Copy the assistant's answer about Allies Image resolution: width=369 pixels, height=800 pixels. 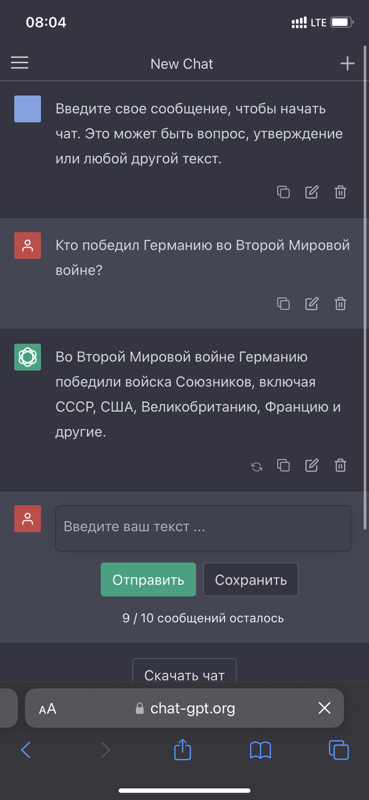[284, 465]
